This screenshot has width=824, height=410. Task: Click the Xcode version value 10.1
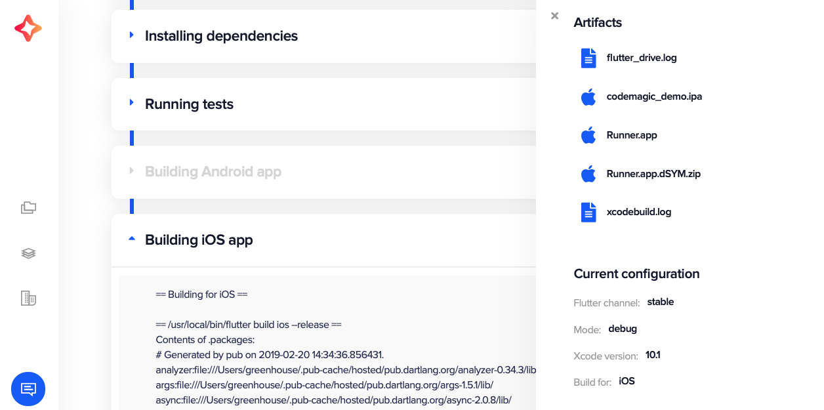(x=653, y=355)
